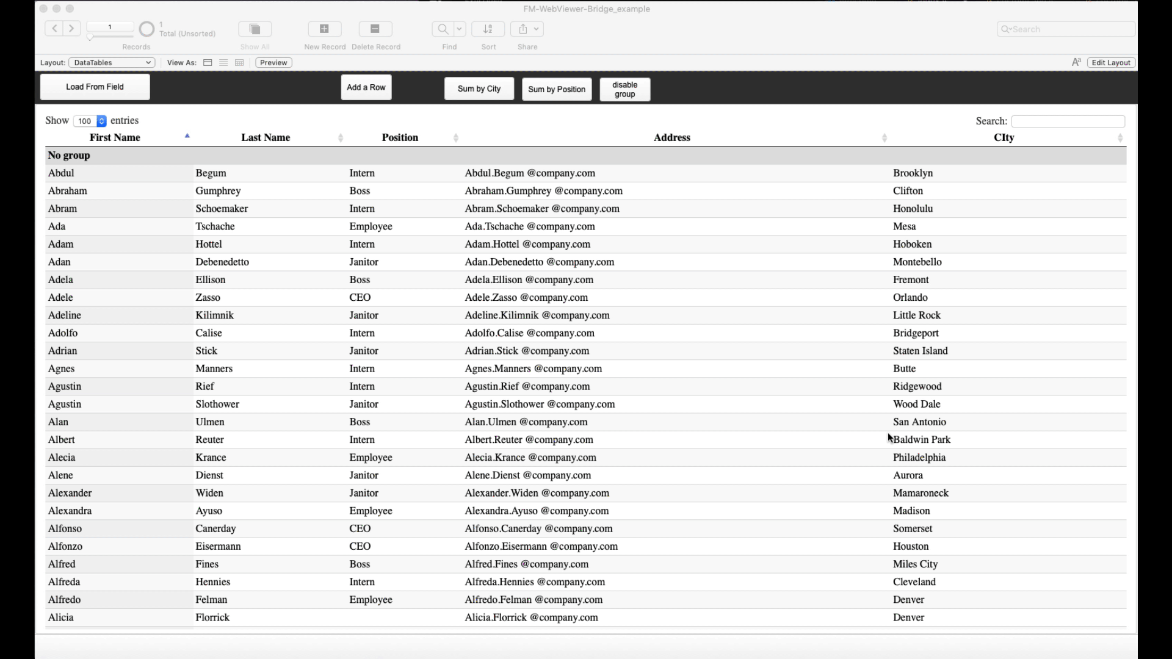Click Alicia.Florrick @company.com address
Image resolution: width=1172 pixels, height=659 pixels.
coord(531,618)
